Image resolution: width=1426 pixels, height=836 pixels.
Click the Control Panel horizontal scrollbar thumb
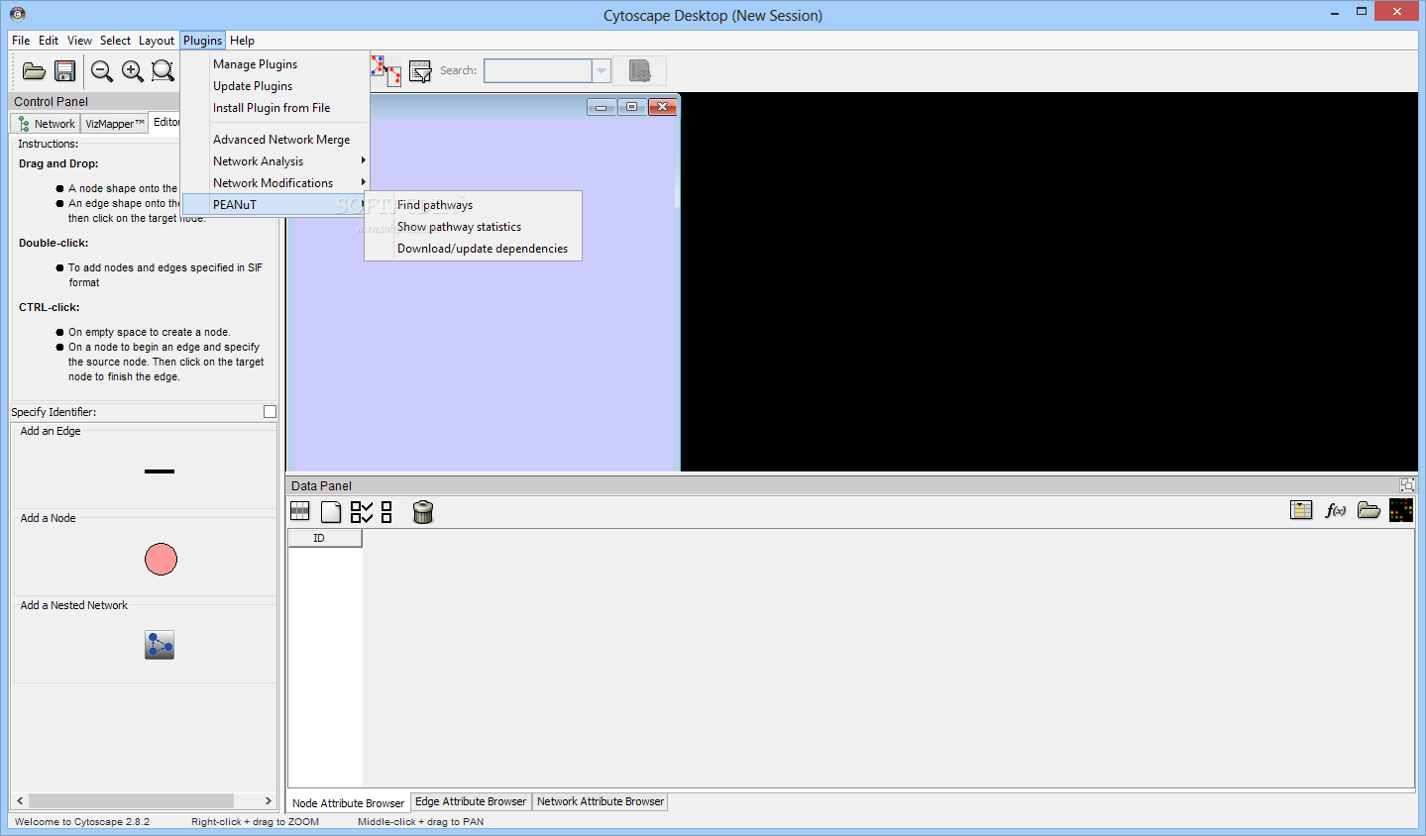click(x=131, y=800)
